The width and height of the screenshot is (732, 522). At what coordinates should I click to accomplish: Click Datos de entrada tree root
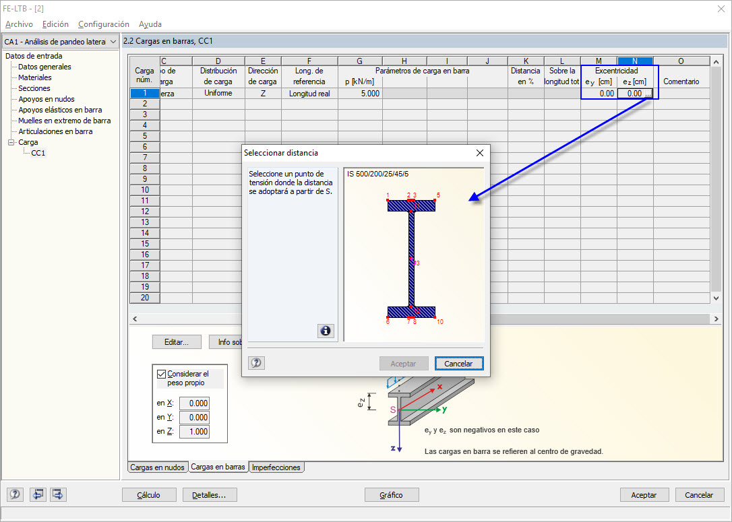tap(34, 56)
